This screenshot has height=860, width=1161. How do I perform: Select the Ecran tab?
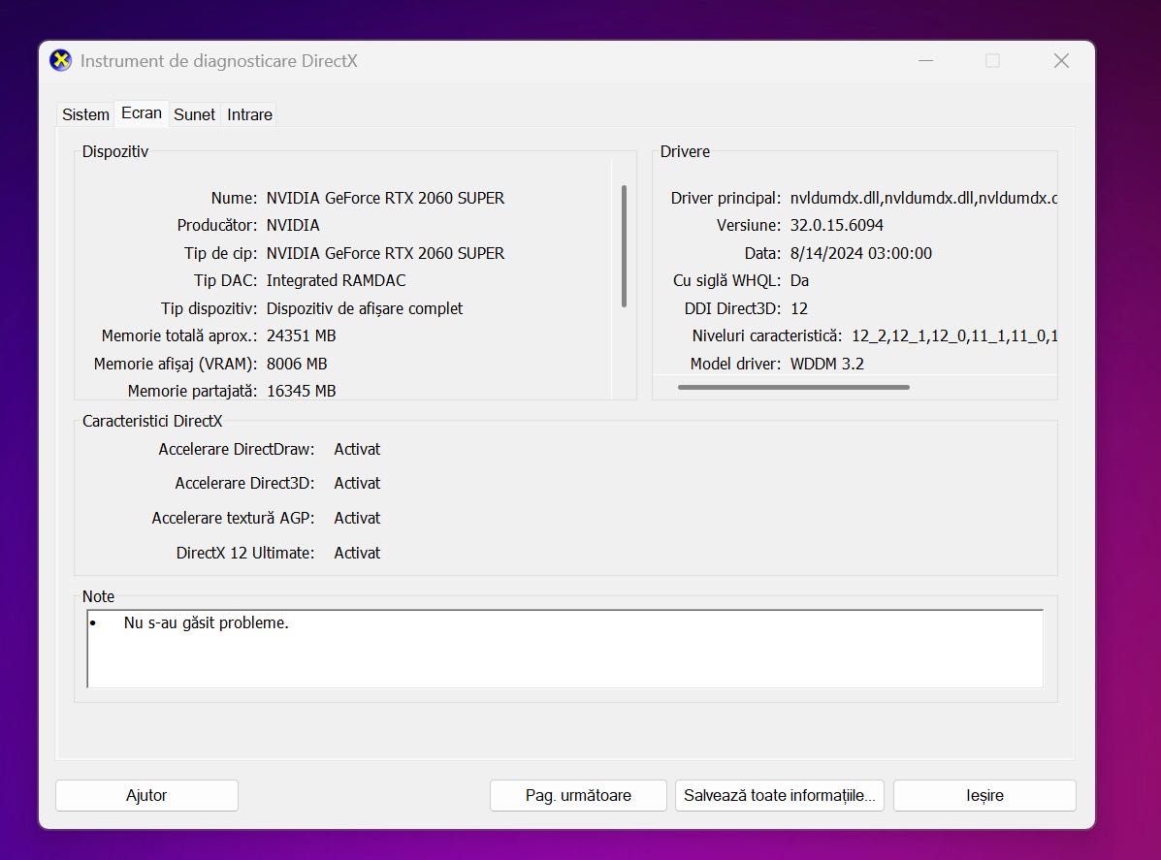(142, 113)
